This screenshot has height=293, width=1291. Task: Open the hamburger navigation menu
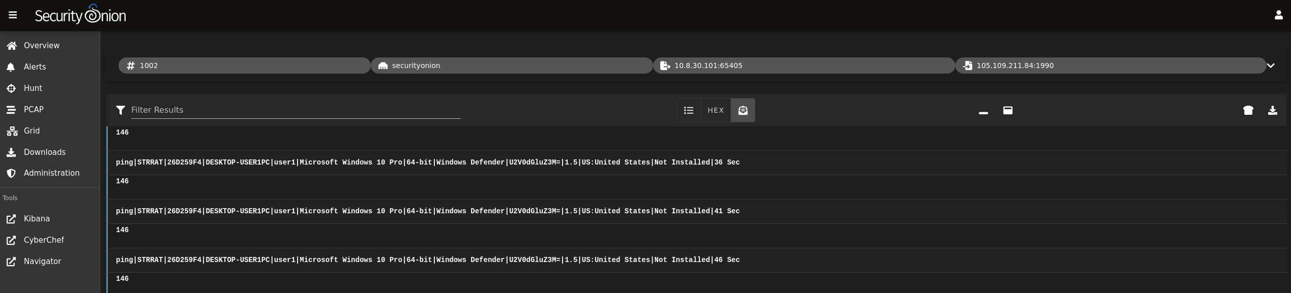[x=13, y=15]
